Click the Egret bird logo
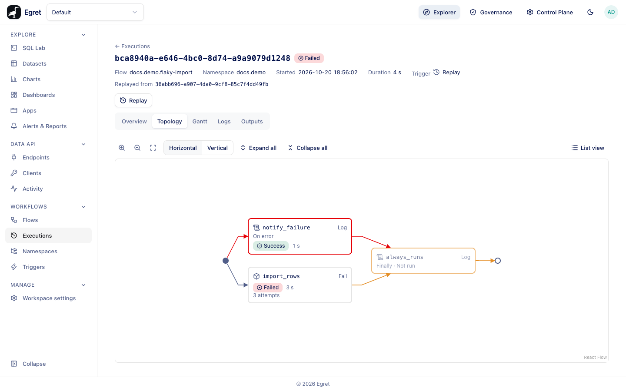The height and width of the screenshot is (391, 626). click(14, 12)
